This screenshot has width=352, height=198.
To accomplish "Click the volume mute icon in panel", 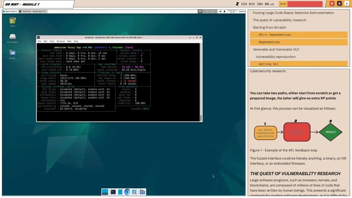I will click(221, 11).
